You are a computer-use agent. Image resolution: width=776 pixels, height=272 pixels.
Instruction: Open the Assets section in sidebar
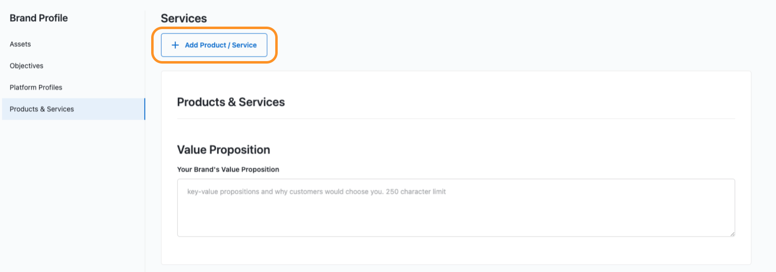(20, 44)
